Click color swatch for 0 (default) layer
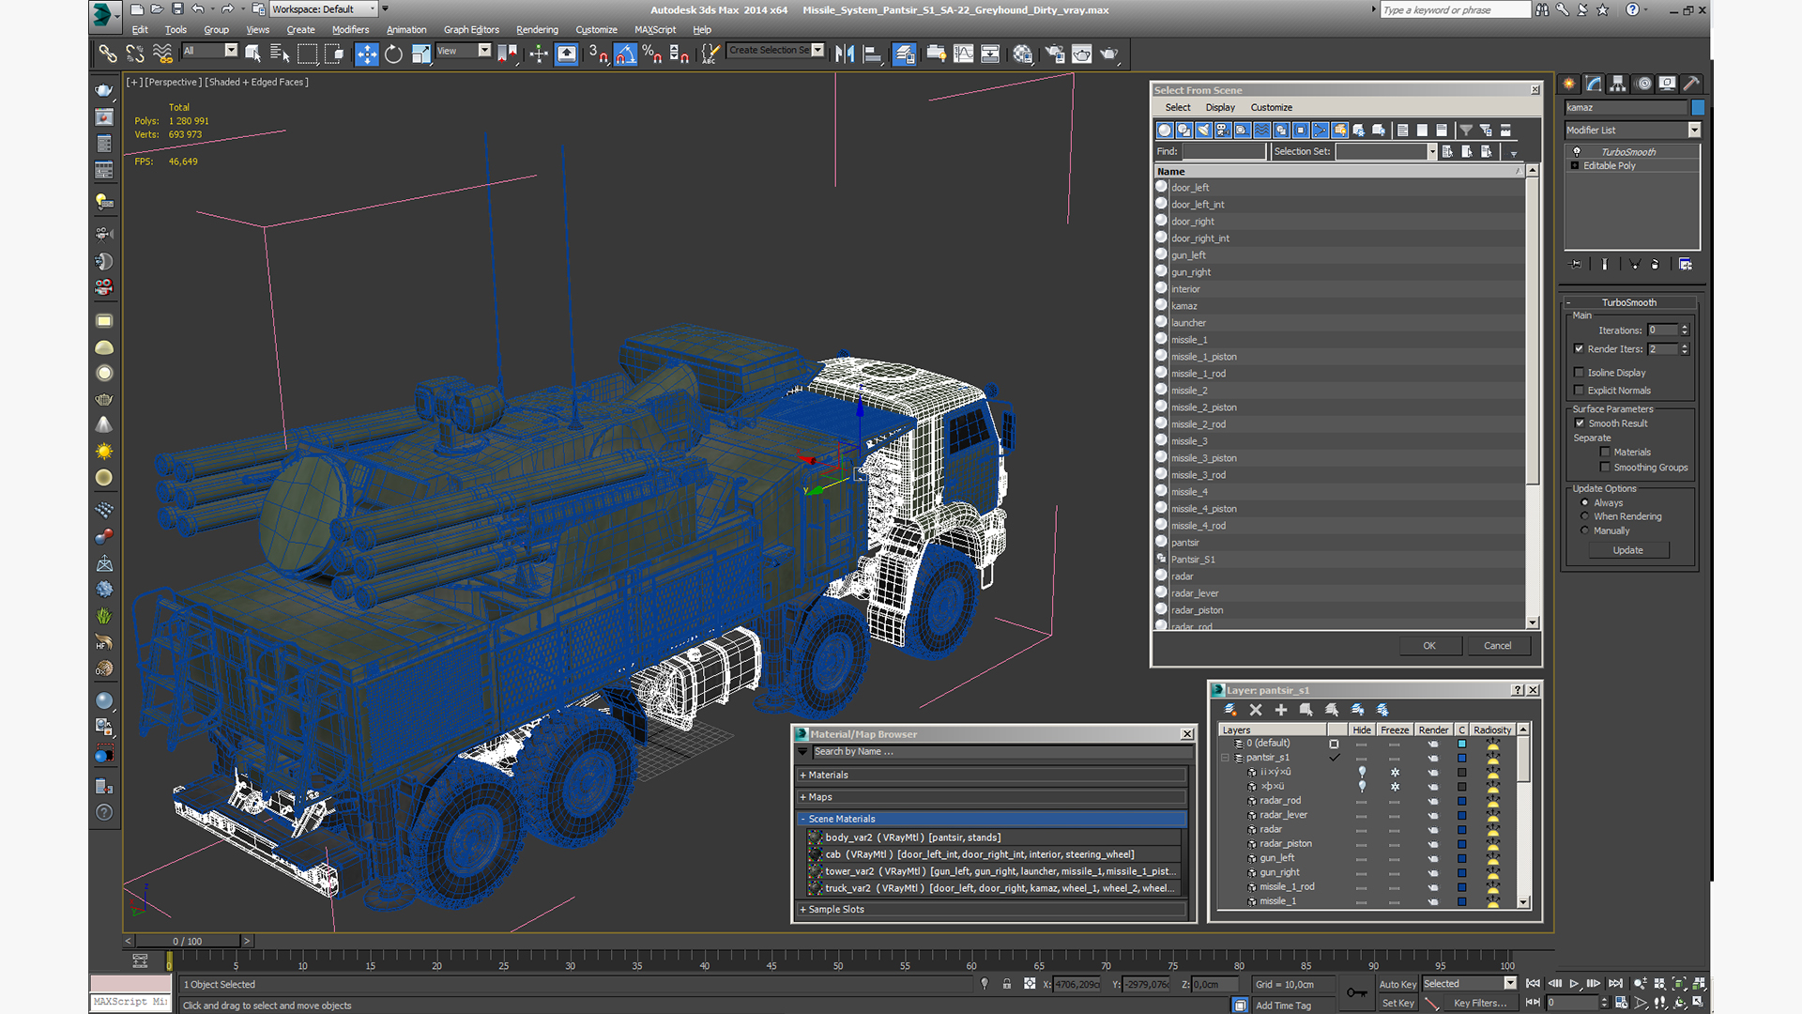The height and width of the screenshot is (1014, 1802). (1461, 744)
